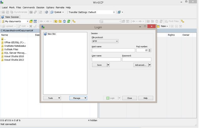Click the remote panel refresh icon
The height and width of the screenshot is (128, 199).
click(x=161, y=21)
